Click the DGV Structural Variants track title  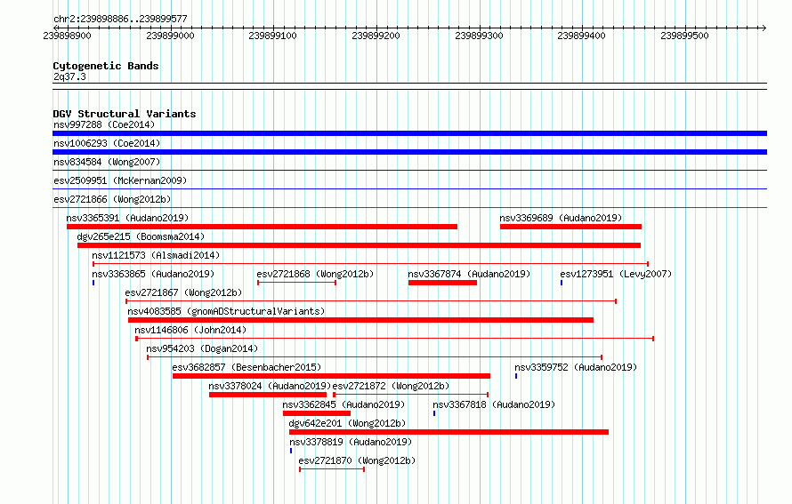(125, 114)
